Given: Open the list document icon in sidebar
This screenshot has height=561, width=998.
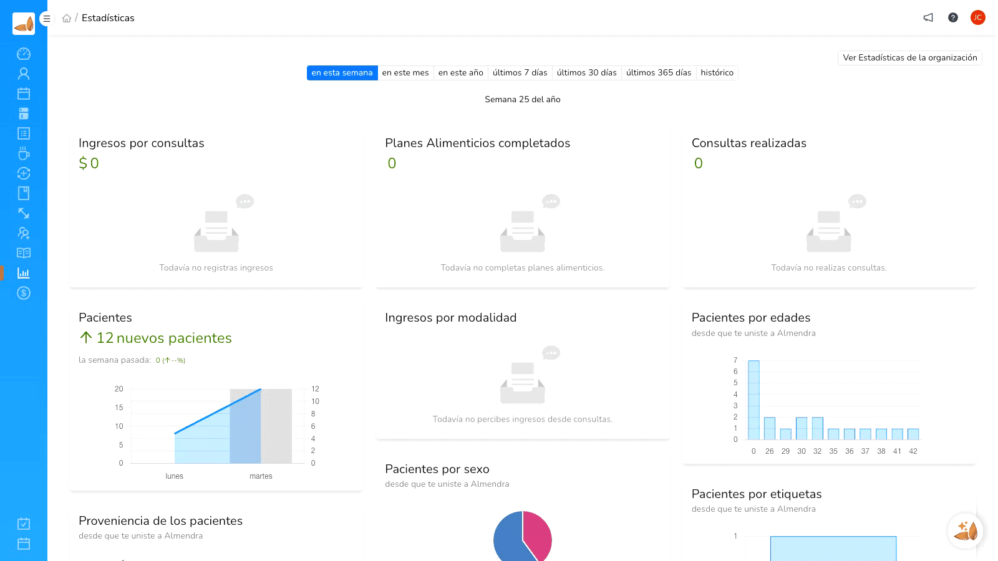Looking at the screenshot, I should pyautogui.click(x=24, y=133).
